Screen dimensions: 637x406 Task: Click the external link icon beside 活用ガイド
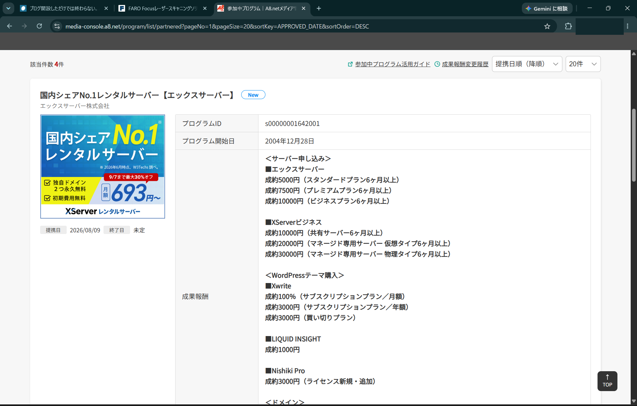(350, 64)
